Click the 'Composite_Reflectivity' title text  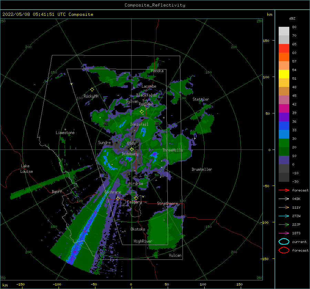155,5
